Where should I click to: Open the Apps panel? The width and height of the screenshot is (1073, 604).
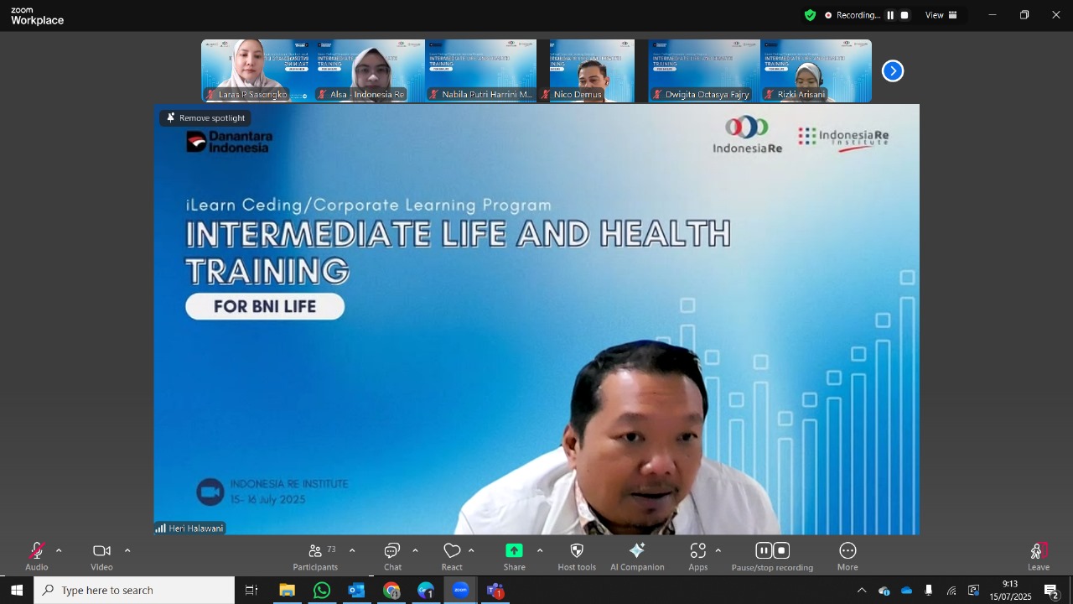698,557
